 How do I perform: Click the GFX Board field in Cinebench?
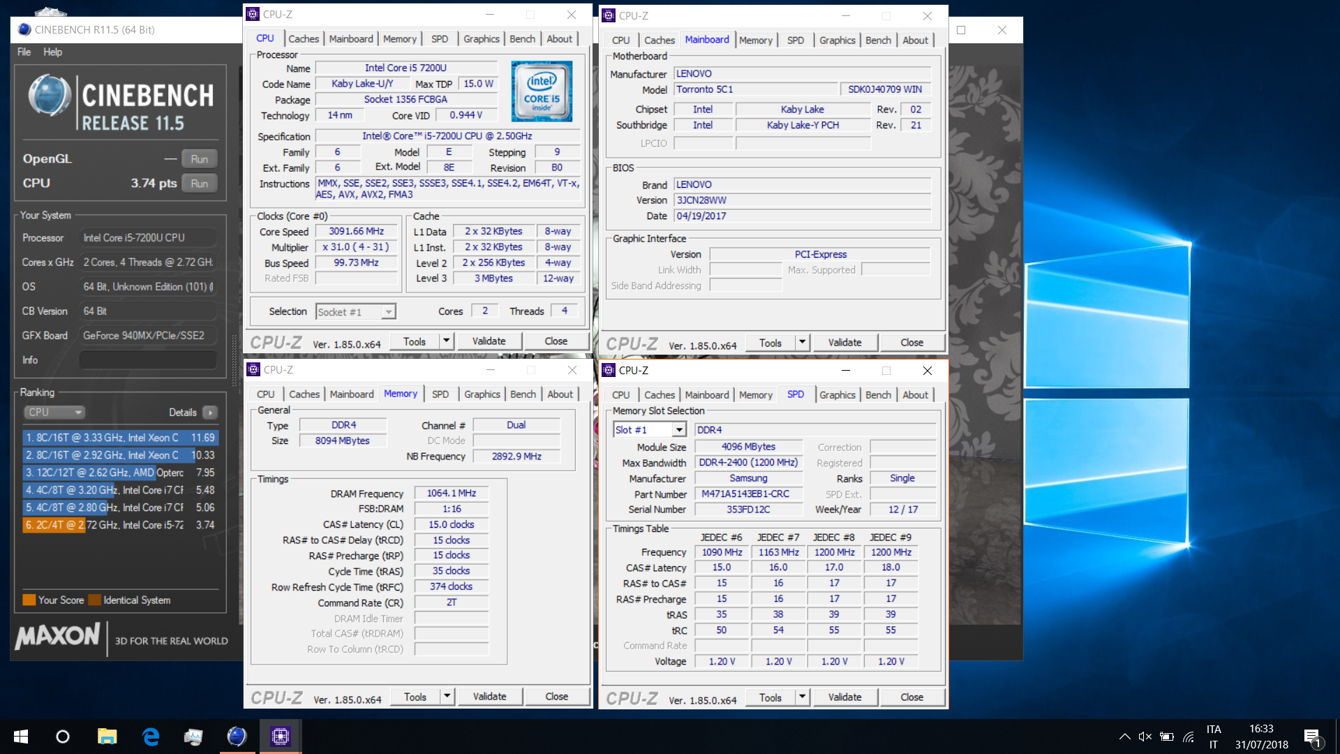[148, 336]
